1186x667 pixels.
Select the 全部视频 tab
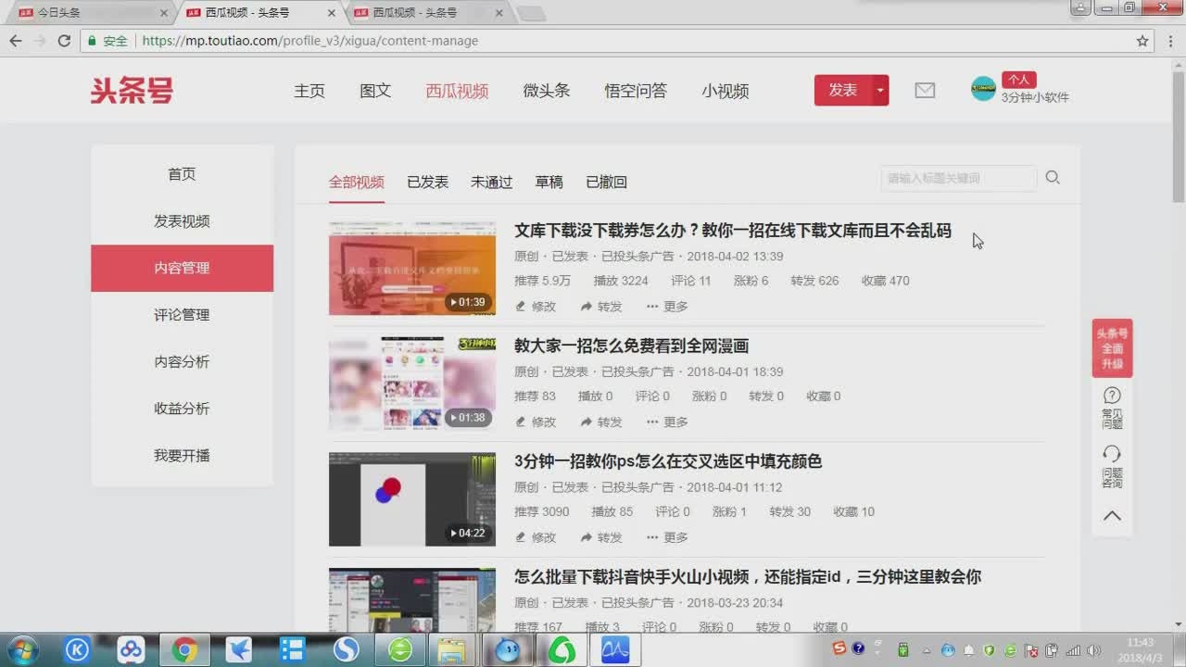(356, 182)
